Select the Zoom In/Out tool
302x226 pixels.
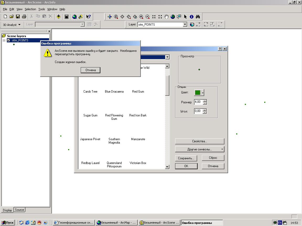[x=116, y=17]
